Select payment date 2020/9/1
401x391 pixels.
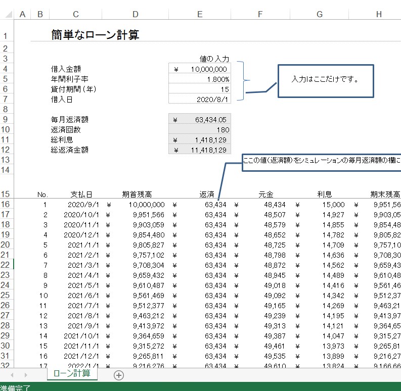tap(83, 205)
